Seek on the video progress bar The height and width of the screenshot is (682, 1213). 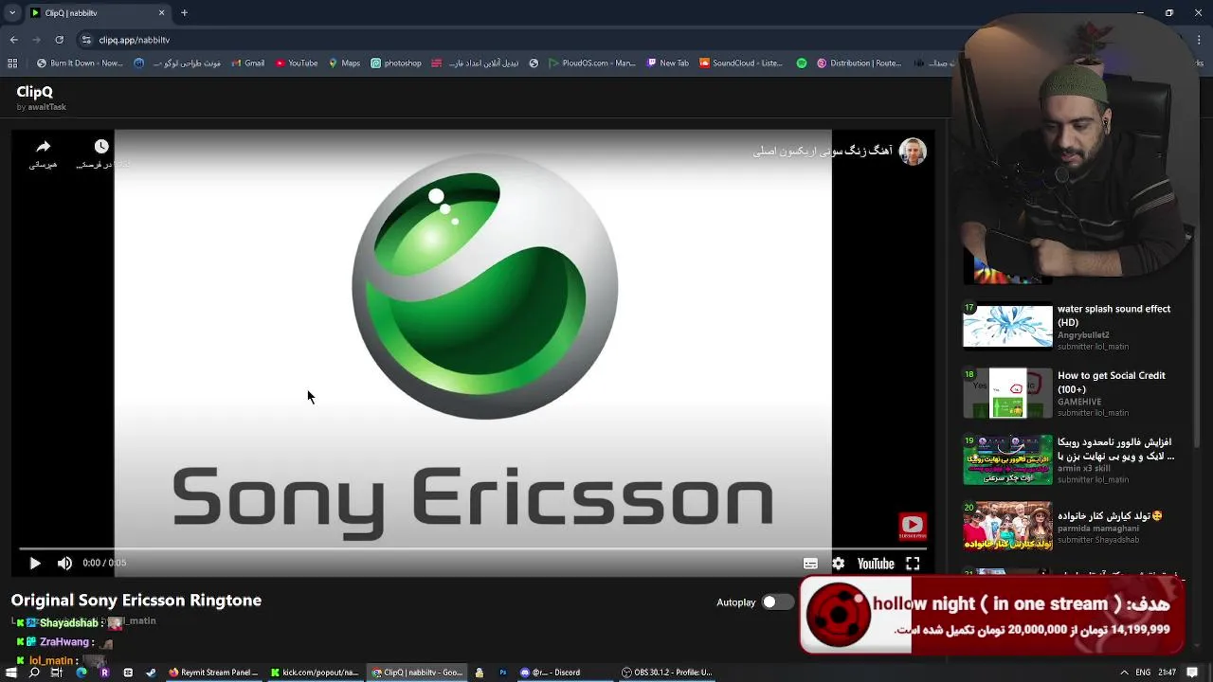473,548
